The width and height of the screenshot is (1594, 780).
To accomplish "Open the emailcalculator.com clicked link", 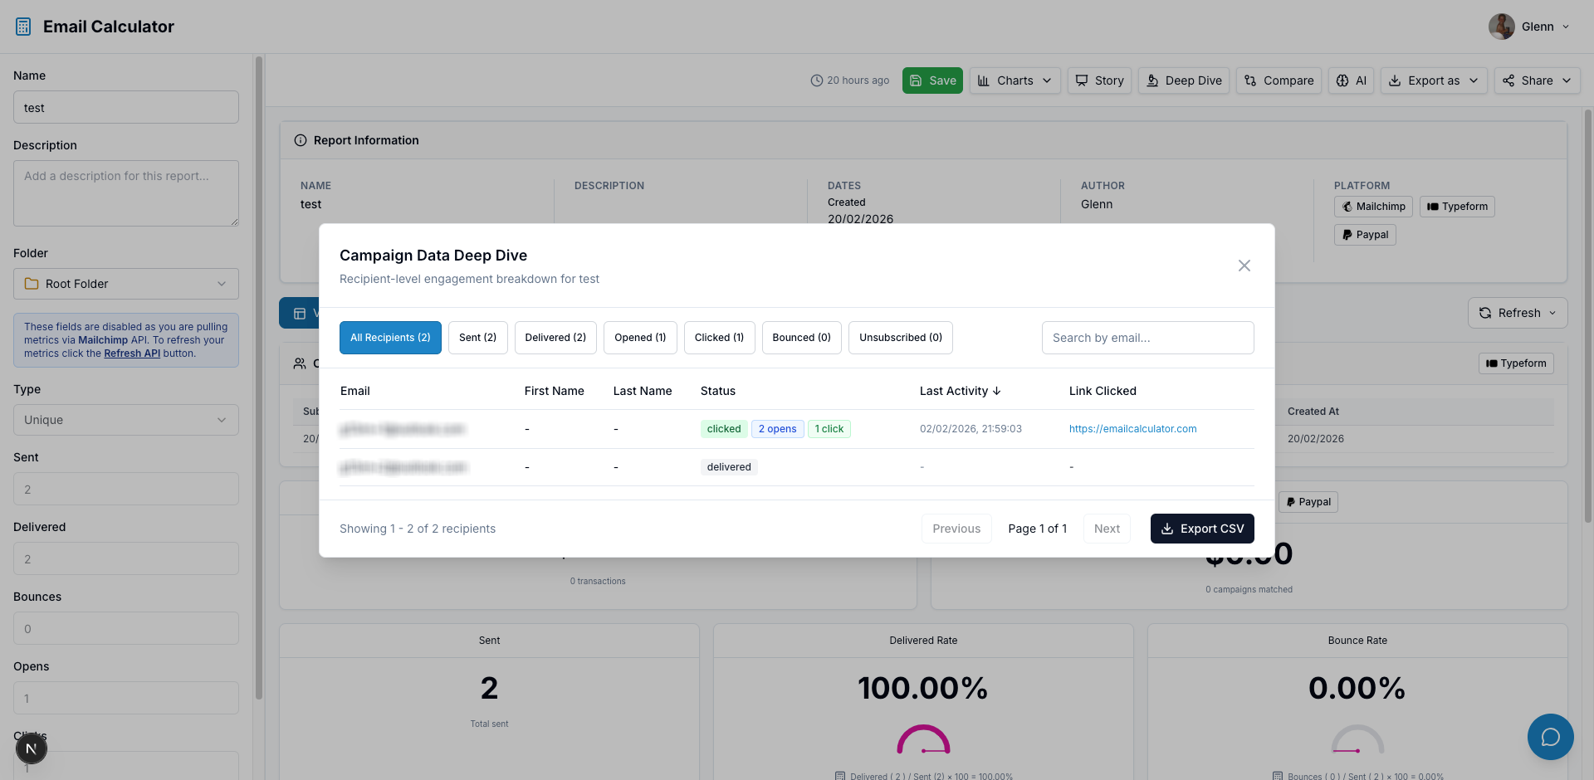I will pos(1132,429).
